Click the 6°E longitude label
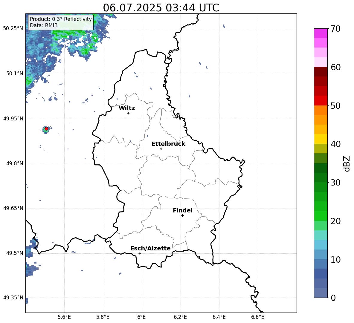 pyautogui.click(x=141, y=317)
